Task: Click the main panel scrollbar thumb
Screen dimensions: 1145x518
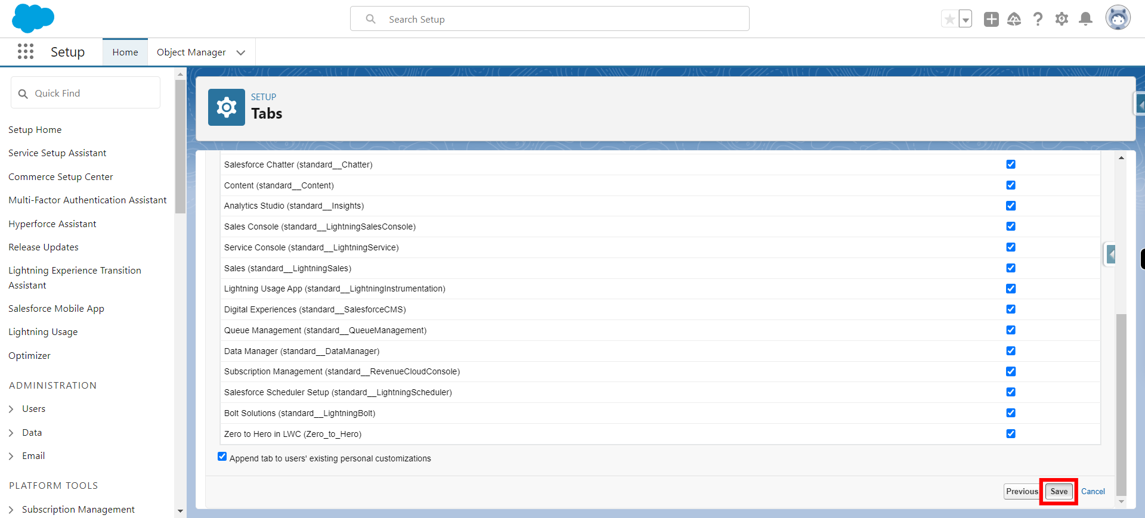Action: (1121, 404)
